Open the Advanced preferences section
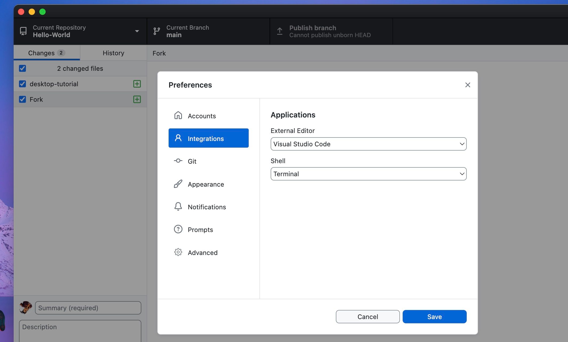 [x=203, y=253]
